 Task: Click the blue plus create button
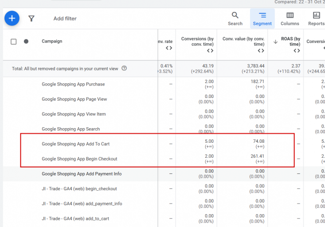tap(12, 18)
